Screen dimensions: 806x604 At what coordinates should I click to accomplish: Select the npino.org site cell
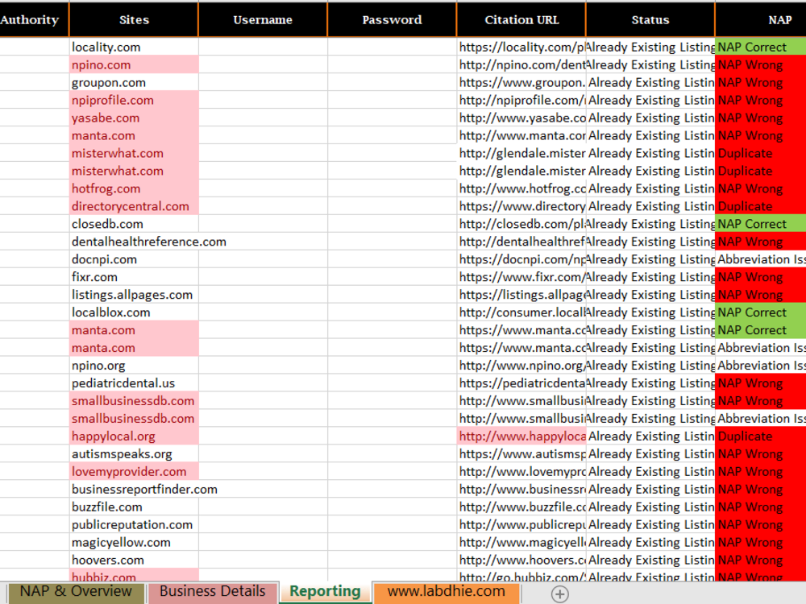[x=134, y=366]
